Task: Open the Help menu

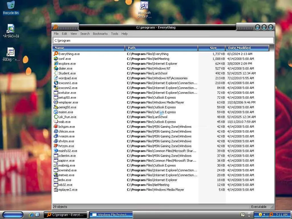Action: click(x=124, y=34)
